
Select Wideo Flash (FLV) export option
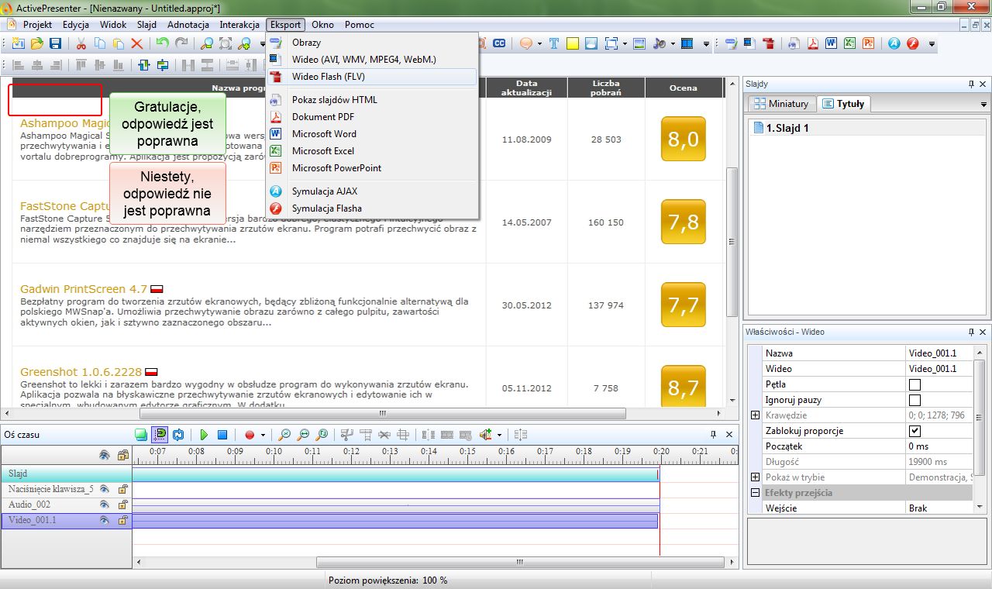click(372, 77)
